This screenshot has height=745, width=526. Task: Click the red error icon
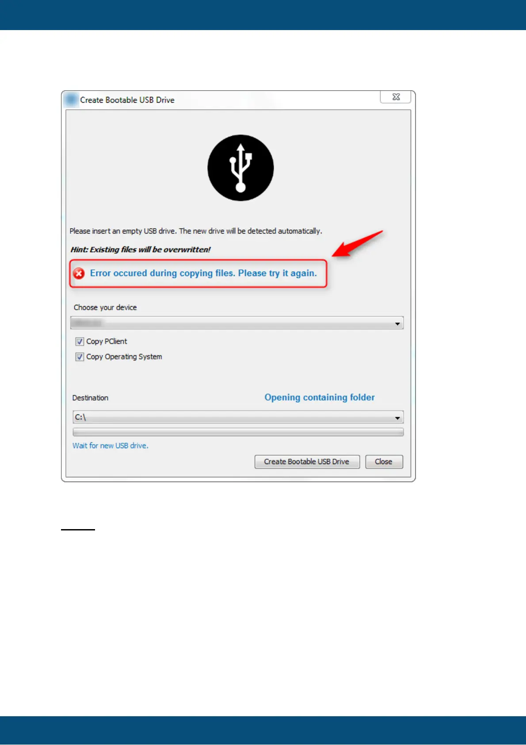pos(79,273)
